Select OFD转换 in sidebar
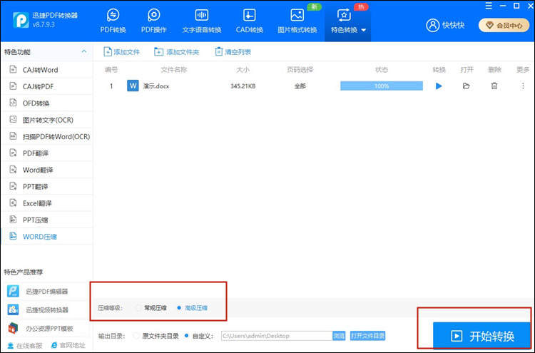The width and height of the screenshot is (535, 353). (47, 103)
